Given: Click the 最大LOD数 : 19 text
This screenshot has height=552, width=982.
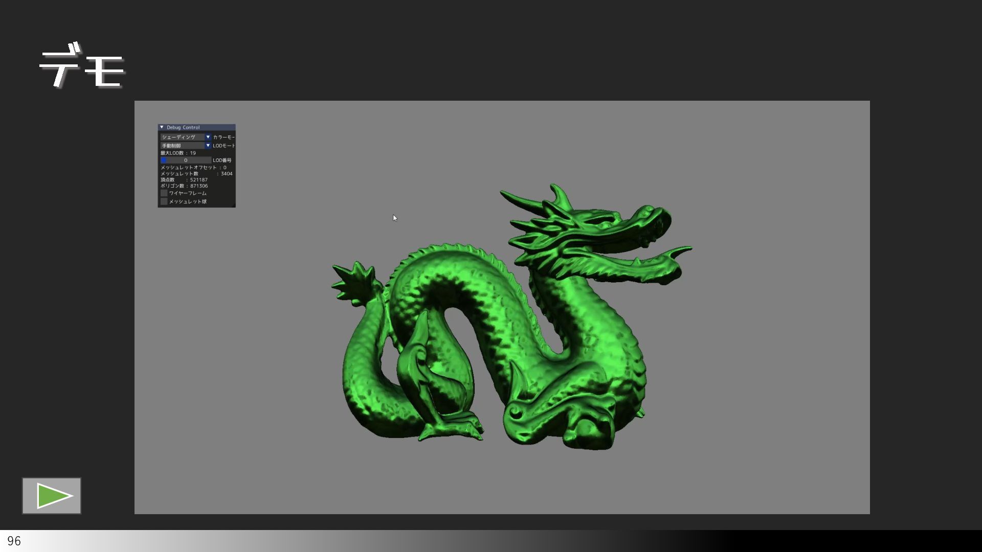Looking at the screenshot, I should [x=178, y=153].
